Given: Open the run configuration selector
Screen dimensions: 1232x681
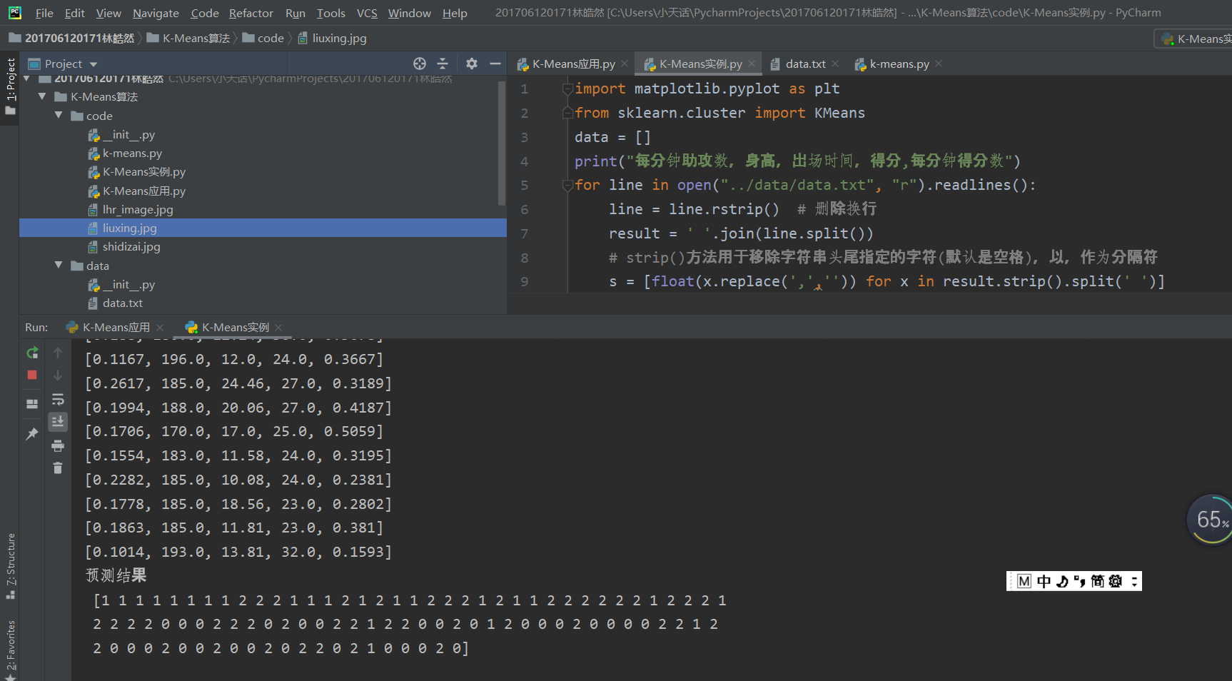Looking at the screenshot, I should pos(1193,39).
